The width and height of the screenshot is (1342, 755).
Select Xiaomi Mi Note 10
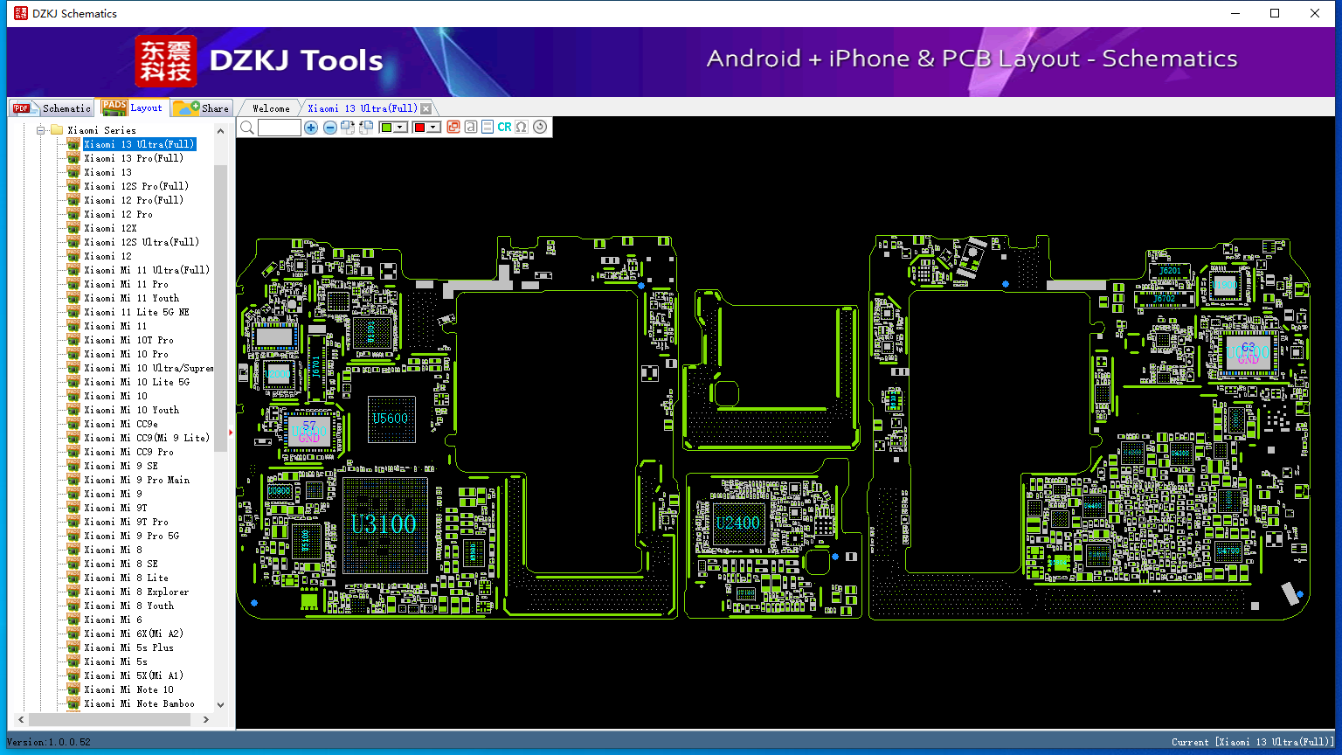(x=128, y=689)
